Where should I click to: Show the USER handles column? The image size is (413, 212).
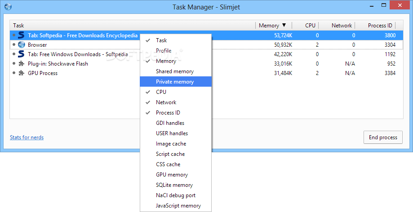[176, 133]
